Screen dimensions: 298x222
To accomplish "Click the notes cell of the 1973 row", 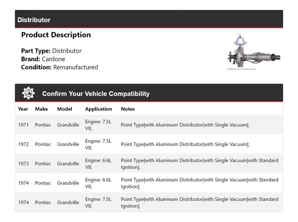I will (x=200, y=164).
